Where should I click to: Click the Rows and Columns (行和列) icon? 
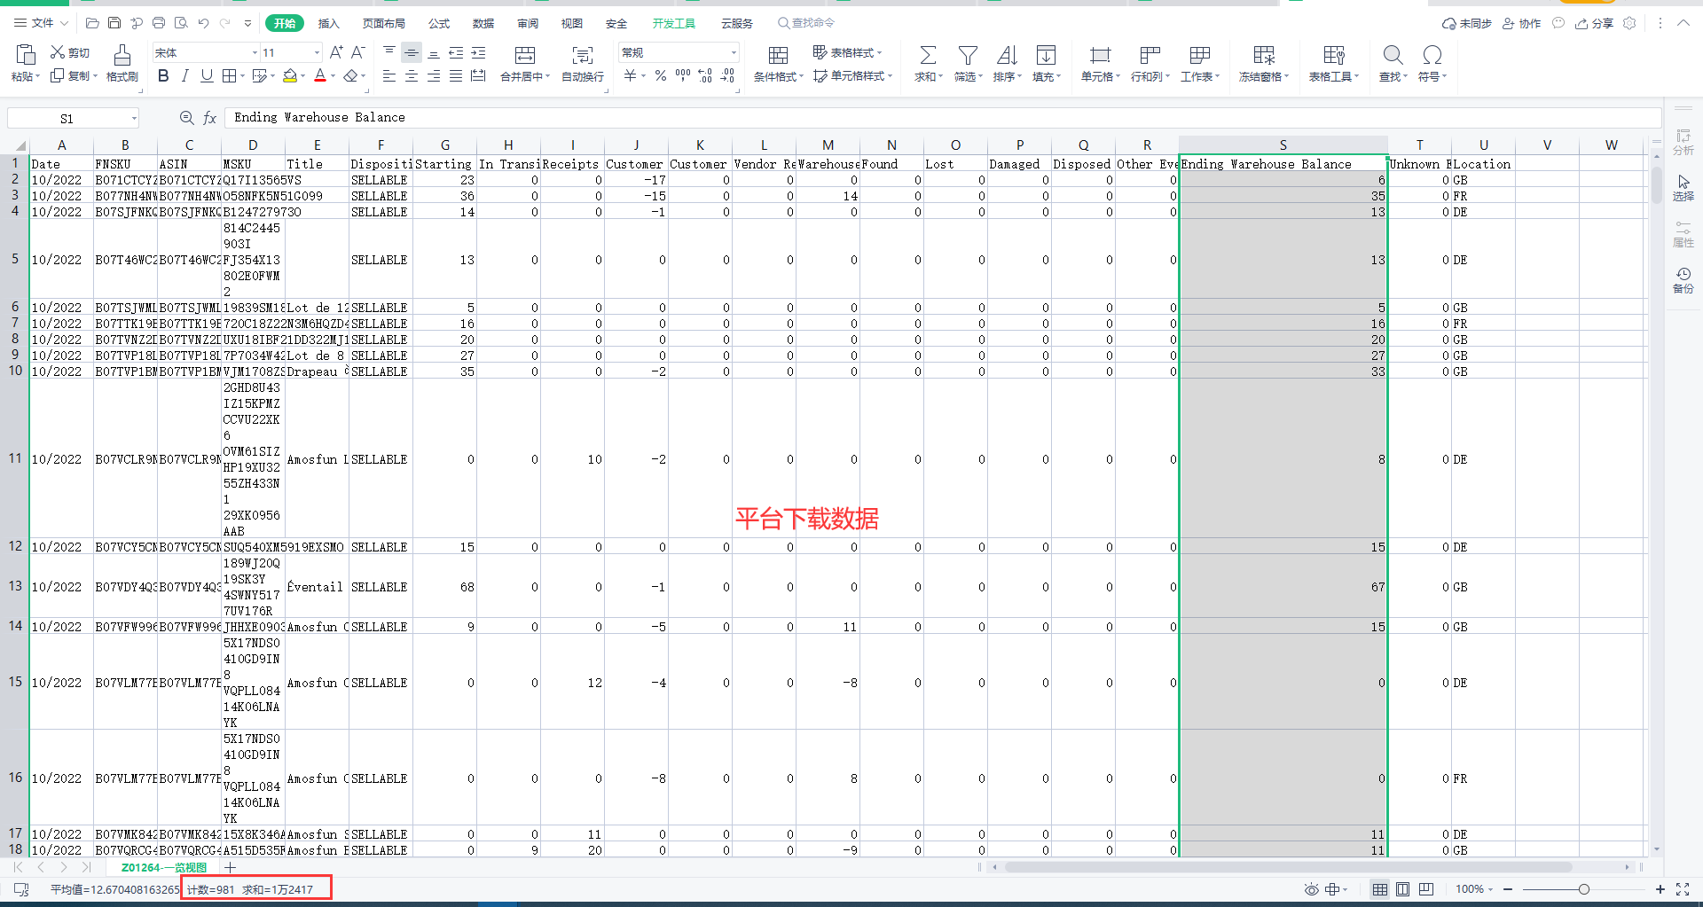1150,55
